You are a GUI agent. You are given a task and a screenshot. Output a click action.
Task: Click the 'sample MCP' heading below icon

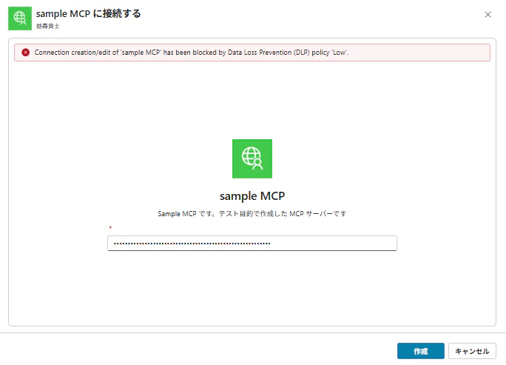coord(252,195)
